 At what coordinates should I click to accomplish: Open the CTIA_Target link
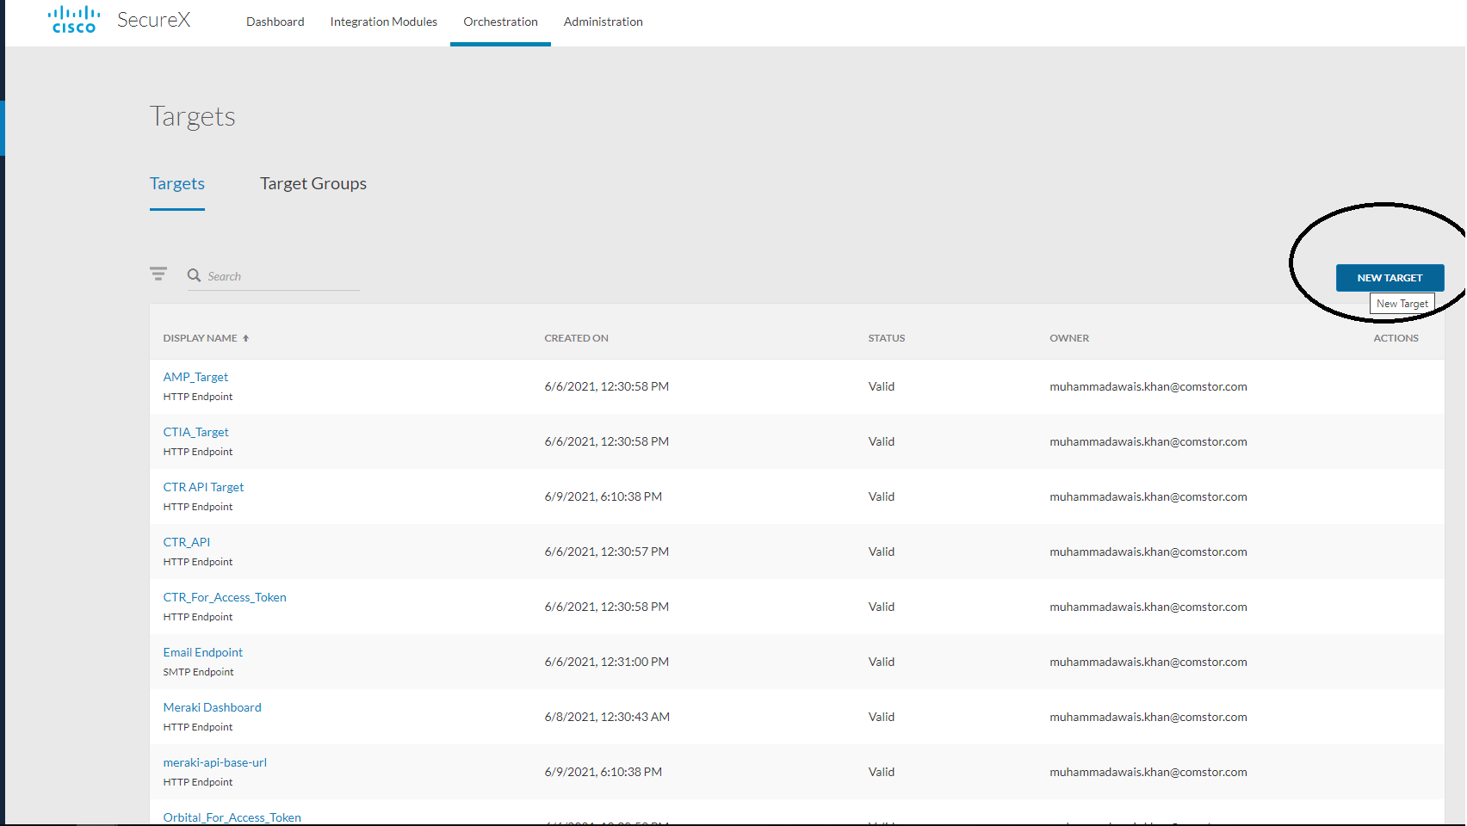click(196, 432)
